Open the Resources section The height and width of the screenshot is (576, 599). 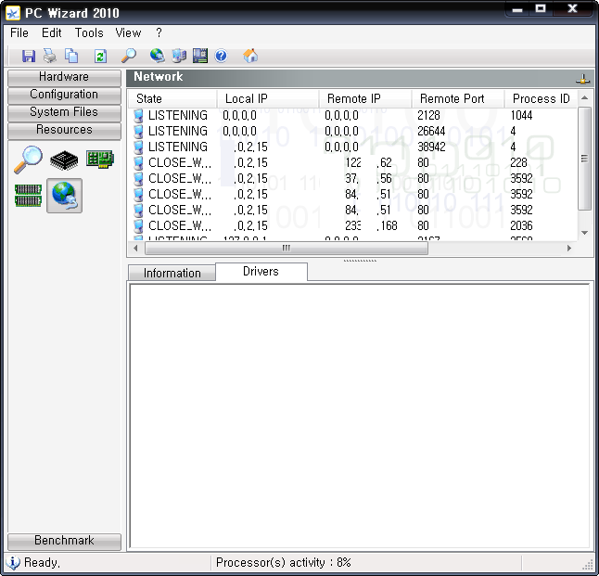coord(64,131)
